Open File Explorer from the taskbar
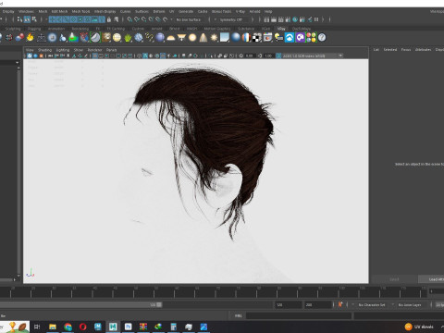 tap(53, 327)
